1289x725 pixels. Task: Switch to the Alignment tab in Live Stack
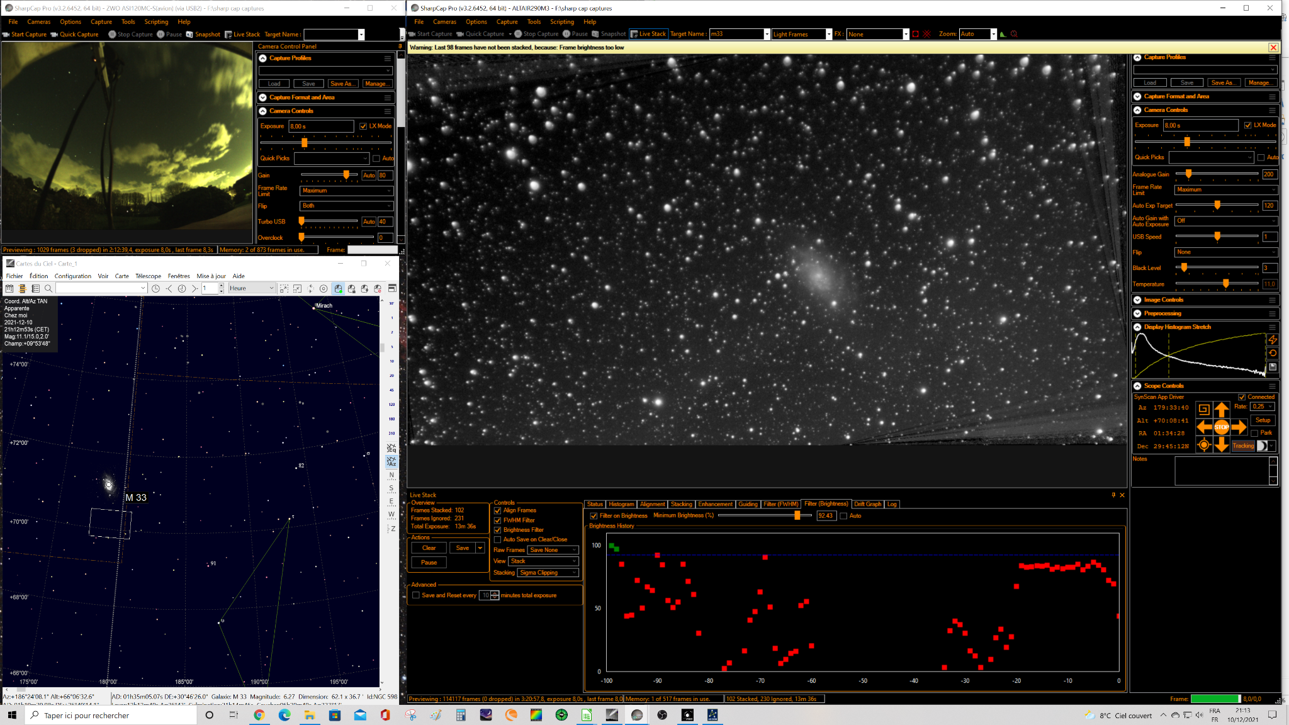[x=652, y=504]
